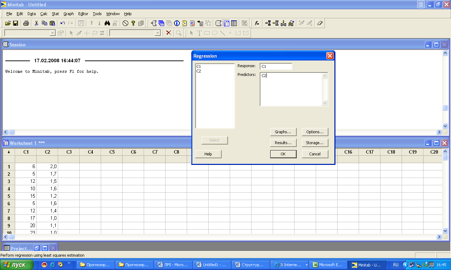Click the yellow Help question mark icon
This screenshot has width=451, height=270.
133,23
